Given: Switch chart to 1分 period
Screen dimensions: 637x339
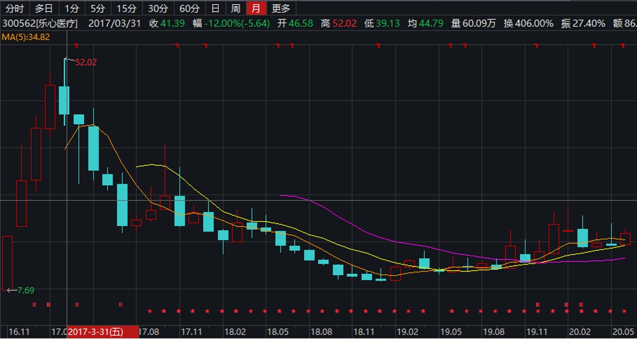Looking at the screenshot, I should click(x=72, y=8).
